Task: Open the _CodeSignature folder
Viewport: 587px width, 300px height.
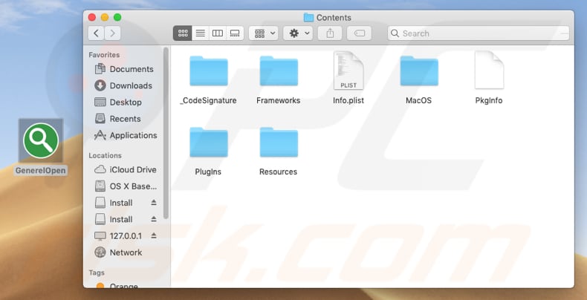Action: (x=209, y=71)
